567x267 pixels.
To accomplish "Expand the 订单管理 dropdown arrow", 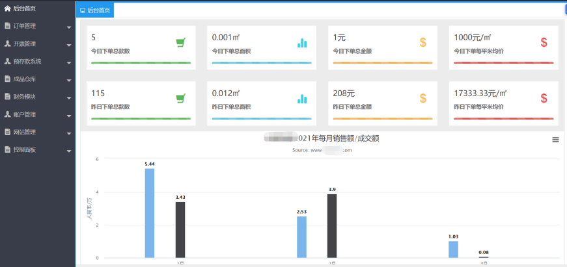I will pyautogui.click(x=69, y=27).
